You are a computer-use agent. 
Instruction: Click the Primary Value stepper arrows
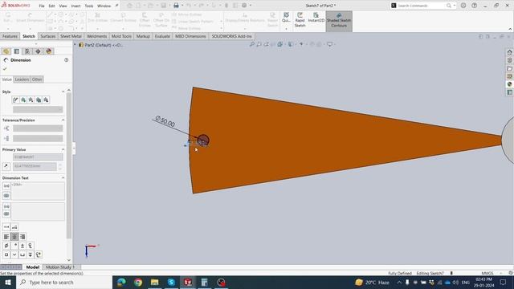click(x=60, y=166)
